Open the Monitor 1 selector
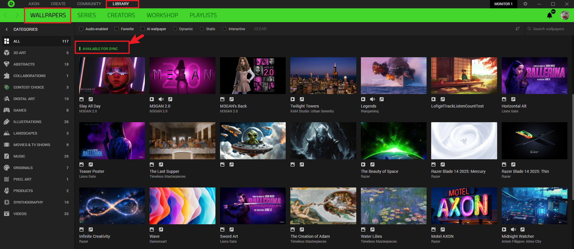Screen dimensions: 574x249 tap(503, 4)
